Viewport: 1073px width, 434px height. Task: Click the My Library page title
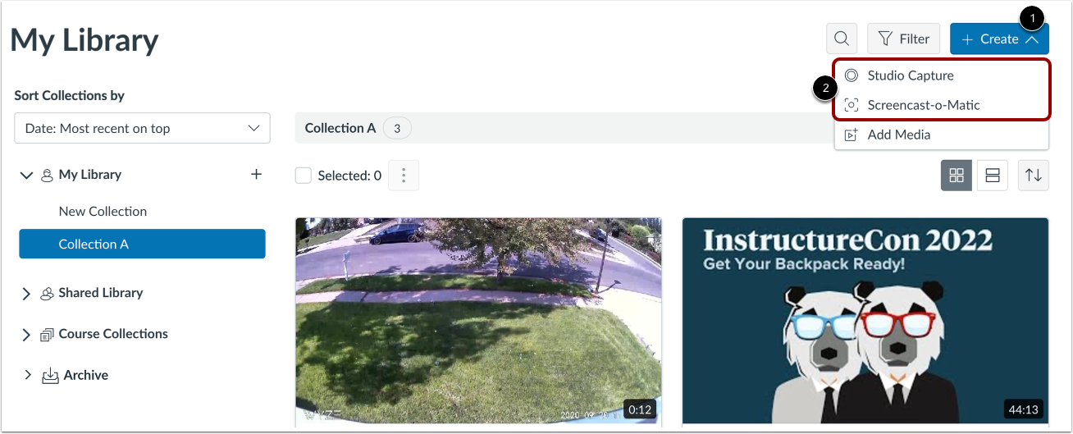[84, 39]
